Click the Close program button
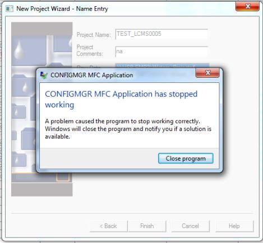The height and width of the screenshot is (243, 263). (x=186, y=158)
